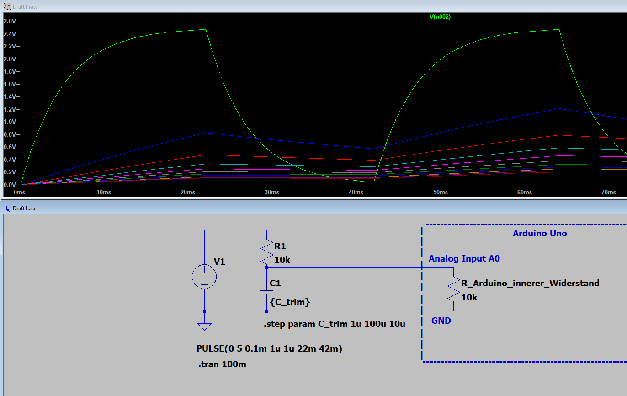627x396 pixels.
Task: Click the 2.6V label on vertical axis
Action: click(10, 21)
